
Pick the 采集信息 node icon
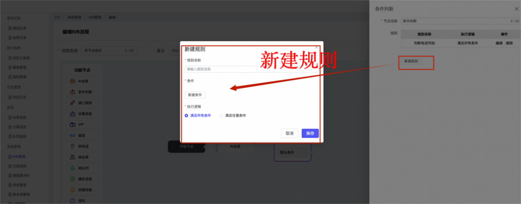point(72,114)
